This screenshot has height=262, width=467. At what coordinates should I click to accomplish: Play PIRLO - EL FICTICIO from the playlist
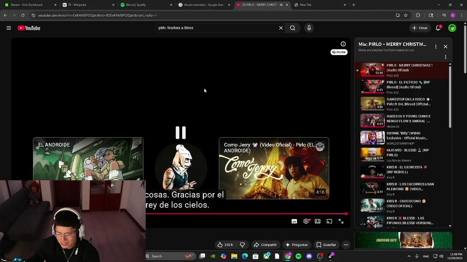pos(401,87)
